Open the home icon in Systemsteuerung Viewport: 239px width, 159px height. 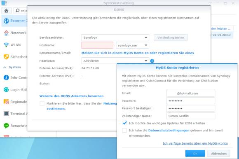point(6,11)
